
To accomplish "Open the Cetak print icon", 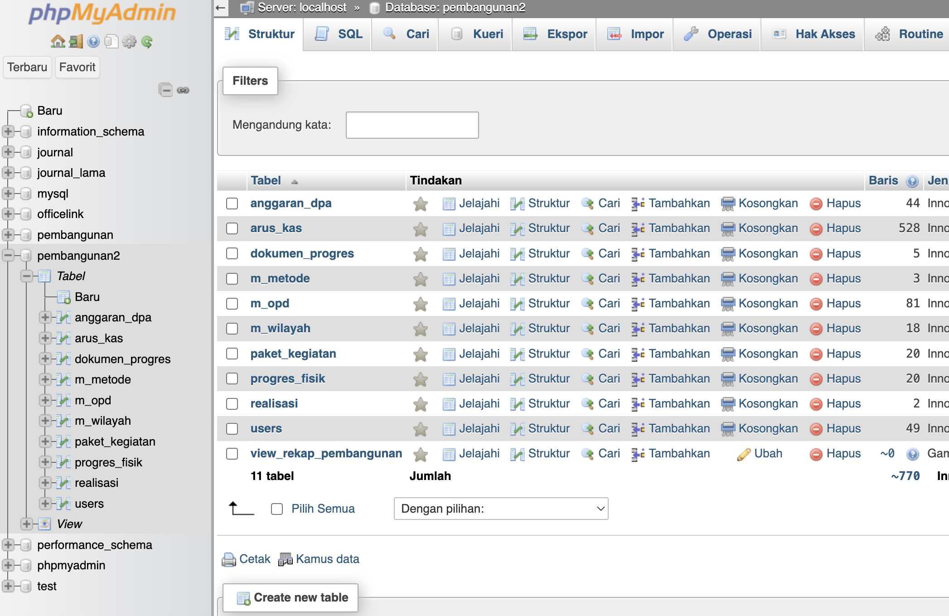I will tap(228, 559).
